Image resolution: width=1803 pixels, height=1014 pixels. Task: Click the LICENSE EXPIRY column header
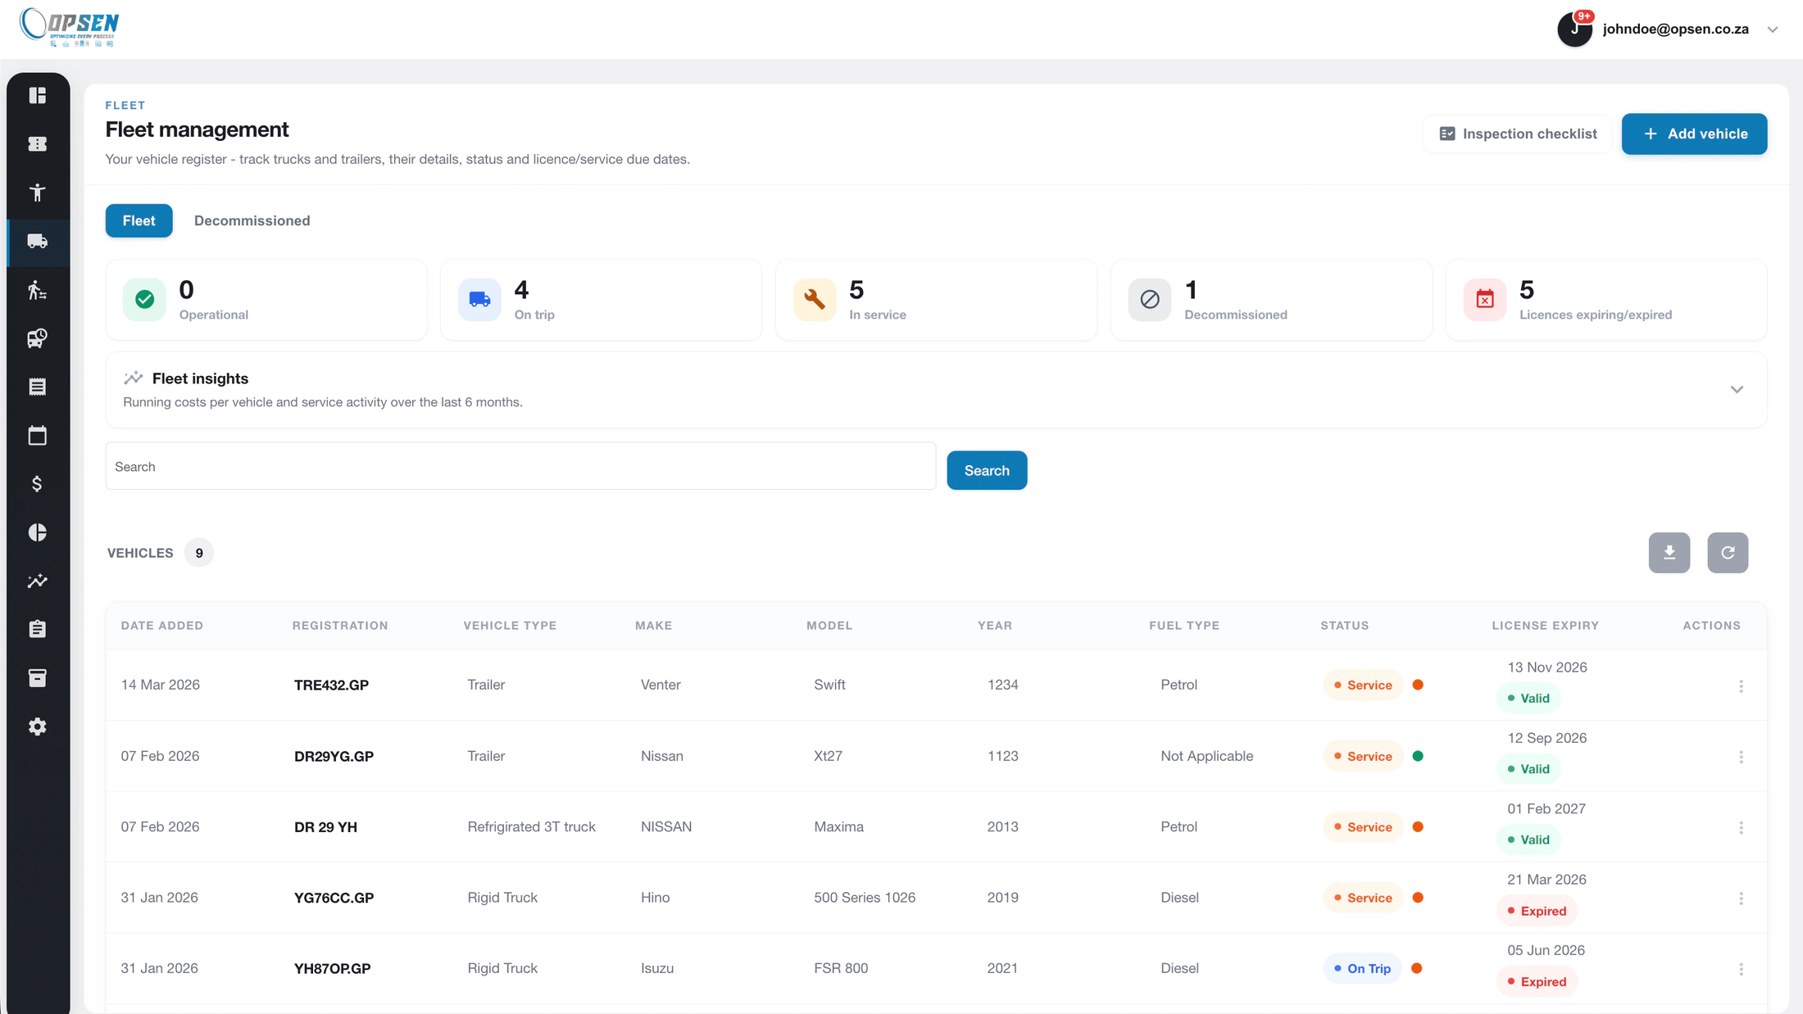tap(1545, 626)
